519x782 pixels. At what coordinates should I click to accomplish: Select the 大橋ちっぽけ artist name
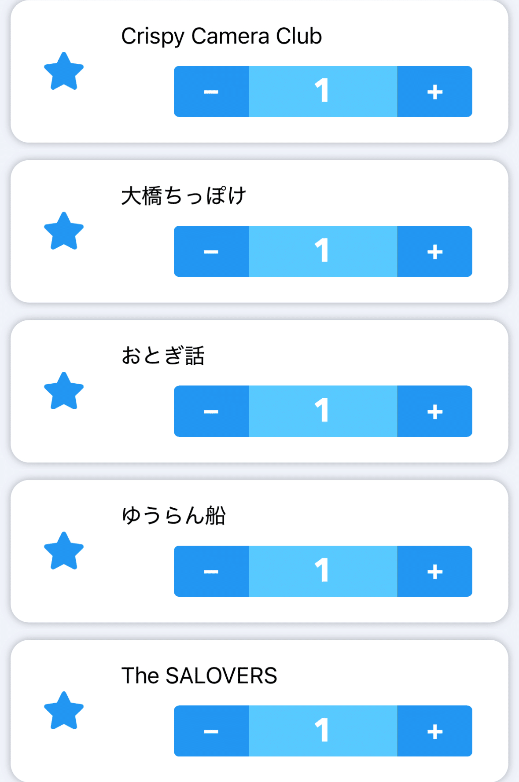click(184, 196)
